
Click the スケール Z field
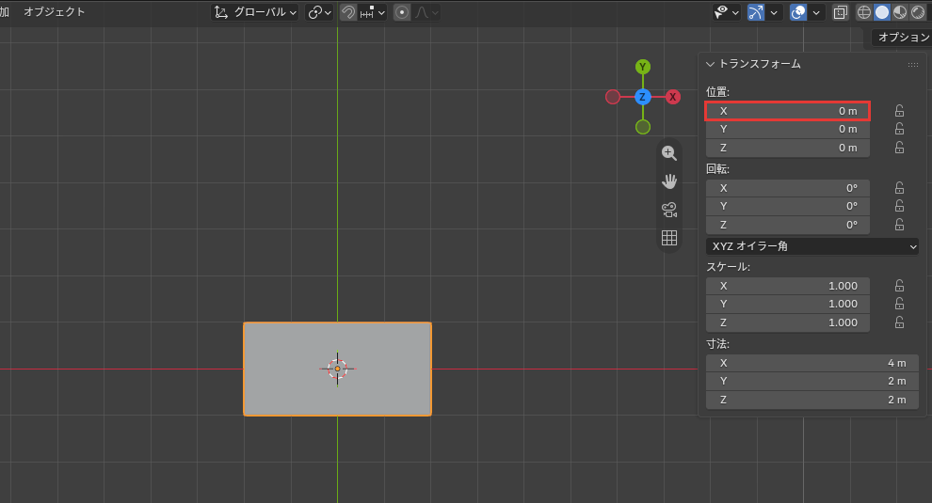[788, 323]
